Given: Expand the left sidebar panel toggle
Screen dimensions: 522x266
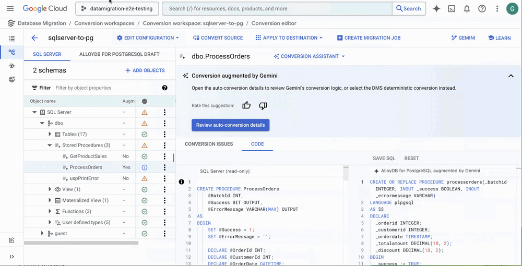Looking at the screenshot, I should 11,257.
